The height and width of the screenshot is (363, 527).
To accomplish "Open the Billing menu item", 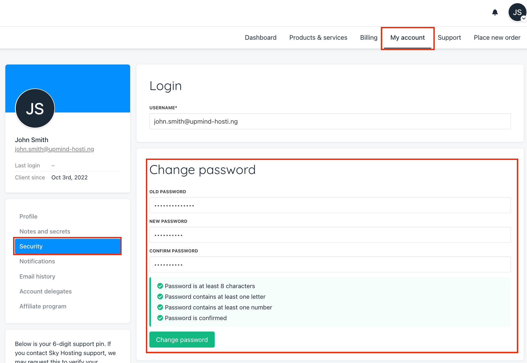I will (369, 38).
